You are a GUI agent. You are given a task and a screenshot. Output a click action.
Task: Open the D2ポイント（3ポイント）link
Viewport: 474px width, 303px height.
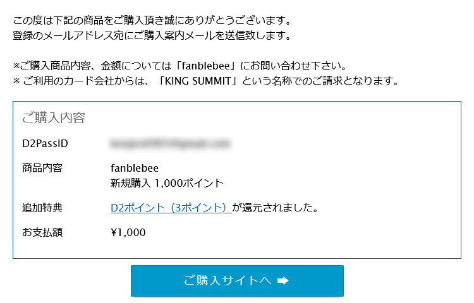tap(171, 207)
